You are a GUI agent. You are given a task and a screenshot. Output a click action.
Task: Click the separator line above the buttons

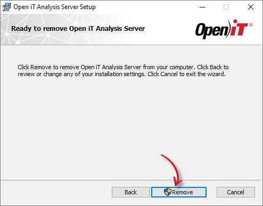tap(131, 180)
